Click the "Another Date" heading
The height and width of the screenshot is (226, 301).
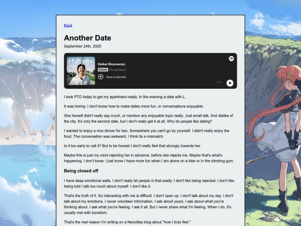[x=88, y=38]
